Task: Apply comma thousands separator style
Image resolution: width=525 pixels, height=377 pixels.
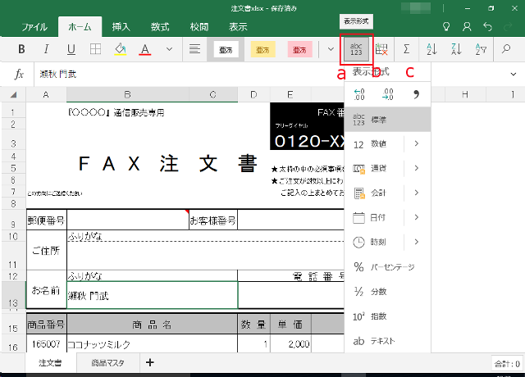Action: pyautogui.click(x=416, y=95)
